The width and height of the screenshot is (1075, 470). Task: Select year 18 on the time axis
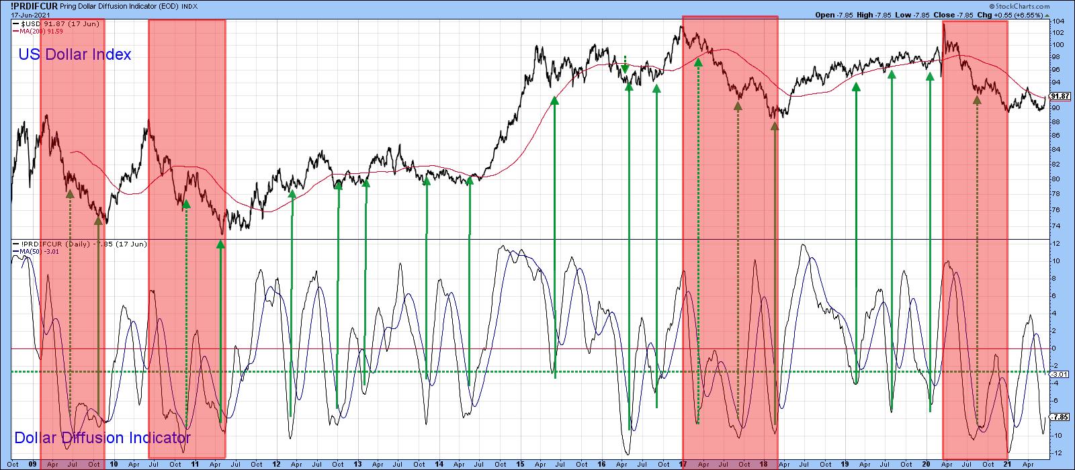pos(764,464)
